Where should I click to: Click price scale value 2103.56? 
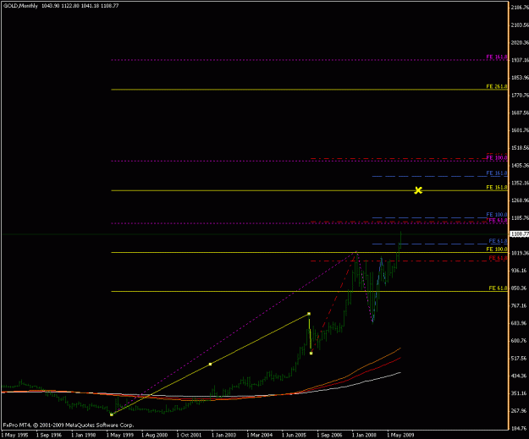520,25
